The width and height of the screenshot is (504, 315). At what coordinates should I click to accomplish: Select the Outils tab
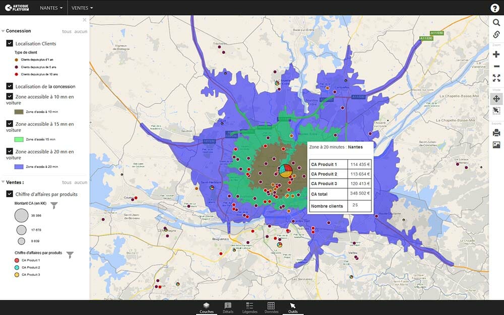(x=293, y=307)
